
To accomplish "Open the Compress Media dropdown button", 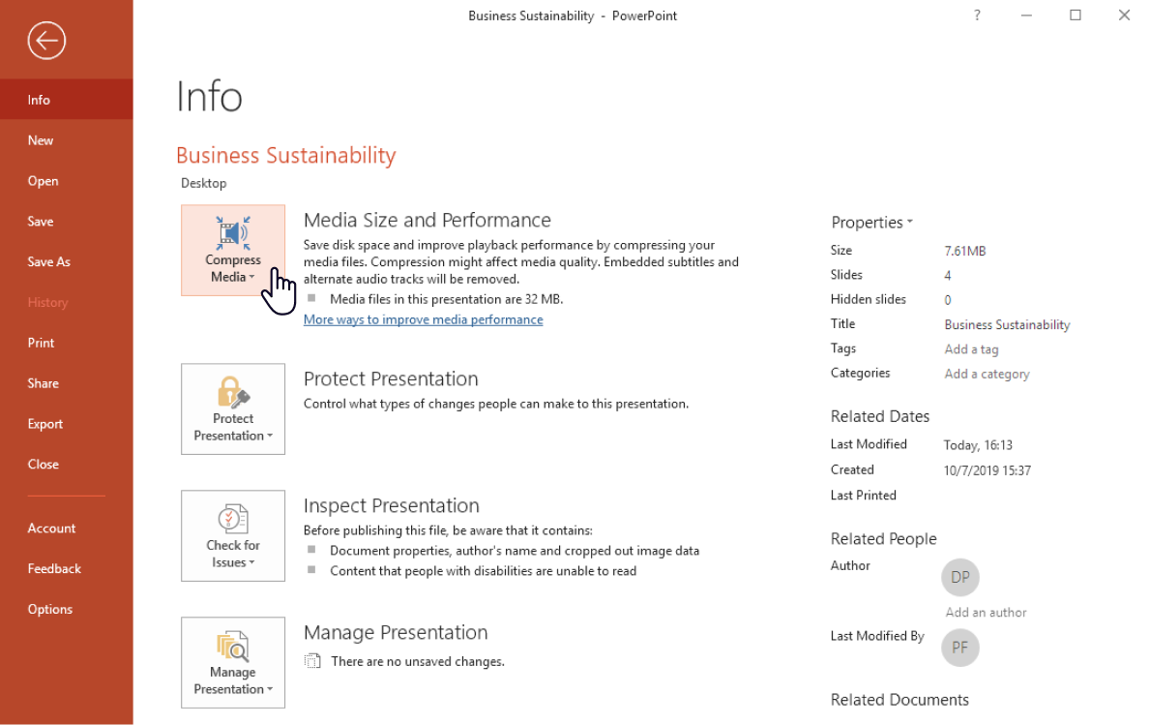I will [x=233, y=250].
